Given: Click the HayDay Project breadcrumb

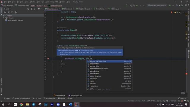Looking at the screenshot, I should click(7, 5).
